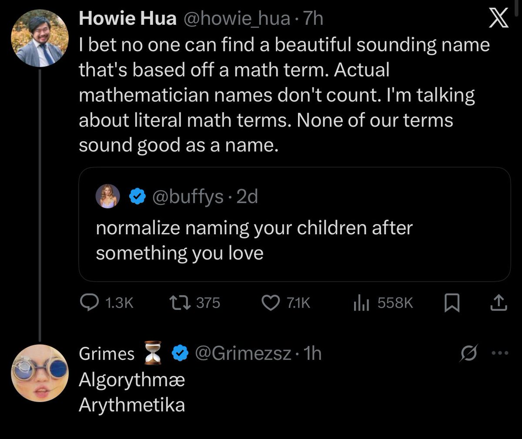Click the Grok slash icon on reply
This screenshot has width=522, height=439.
470,353
